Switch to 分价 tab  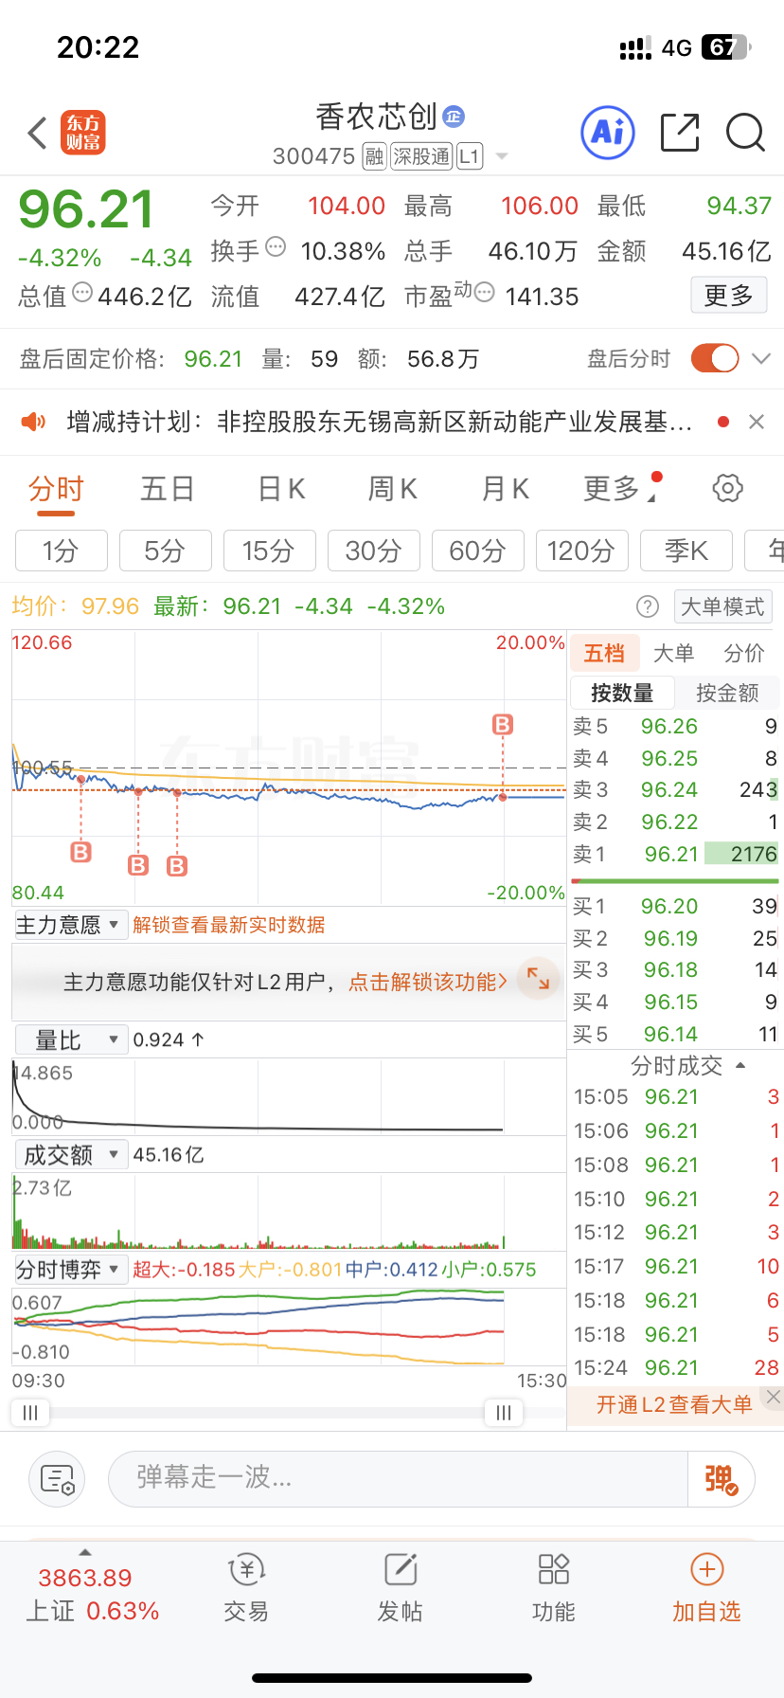(x=744, y=653)
